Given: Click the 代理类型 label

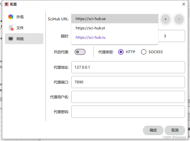Looking at the screenshot, I should pyautogui.click(x=106, y=52).
